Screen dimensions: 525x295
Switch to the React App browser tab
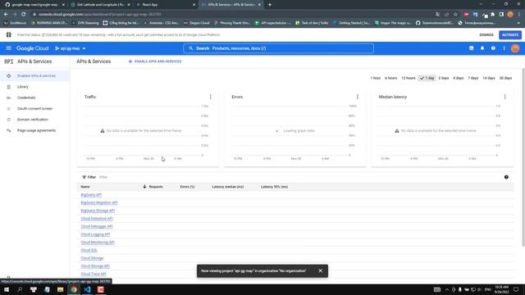166,5
